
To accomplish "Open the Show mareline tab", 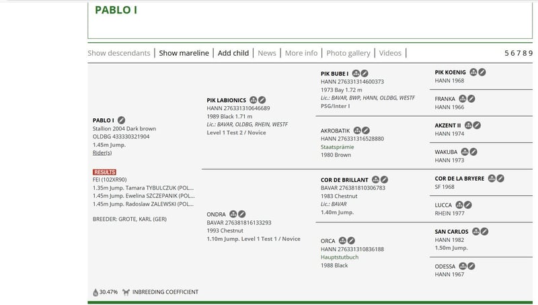I will click(184, 53).
